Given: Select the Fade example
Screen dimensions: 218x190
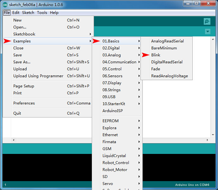Looking at the screenshot, I should [x=156, y=69].
